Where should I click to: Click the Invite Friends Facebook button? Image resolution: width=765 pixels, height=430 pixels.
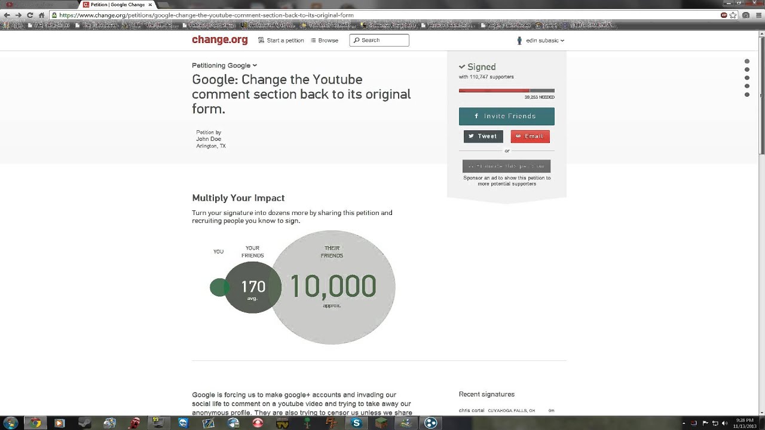pyautogui.click(x=506, y=116)
